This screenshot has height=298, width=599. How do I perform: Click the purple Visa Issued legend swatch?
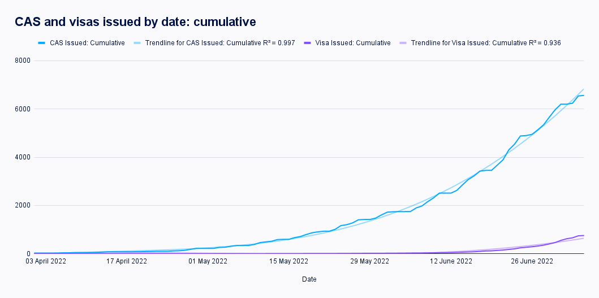tap(307, 43)
